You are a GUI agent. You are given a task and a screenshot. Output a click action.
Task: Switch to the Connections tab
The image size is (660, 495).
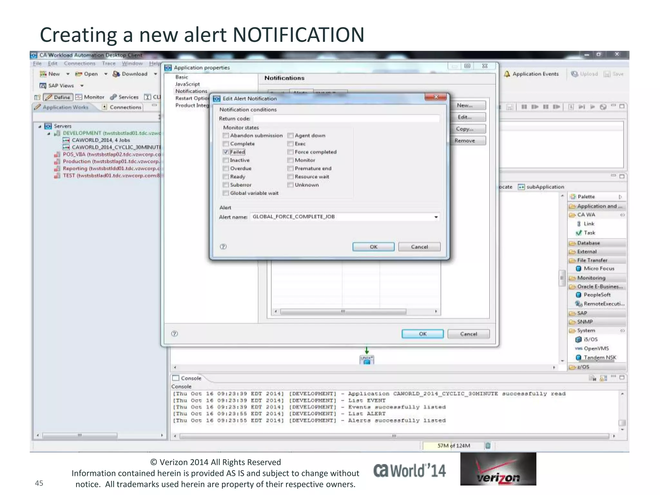coord(122,107)
